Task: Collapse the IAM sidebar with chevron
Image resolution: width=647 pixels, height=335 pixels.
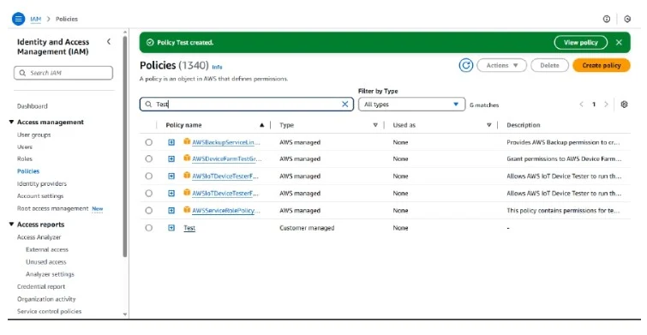Action: [109, 42]
